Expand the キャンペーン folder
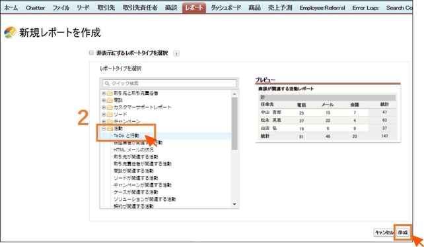Image resolution: width=424 pixels, height=247 pixels. tap(104, 121)
